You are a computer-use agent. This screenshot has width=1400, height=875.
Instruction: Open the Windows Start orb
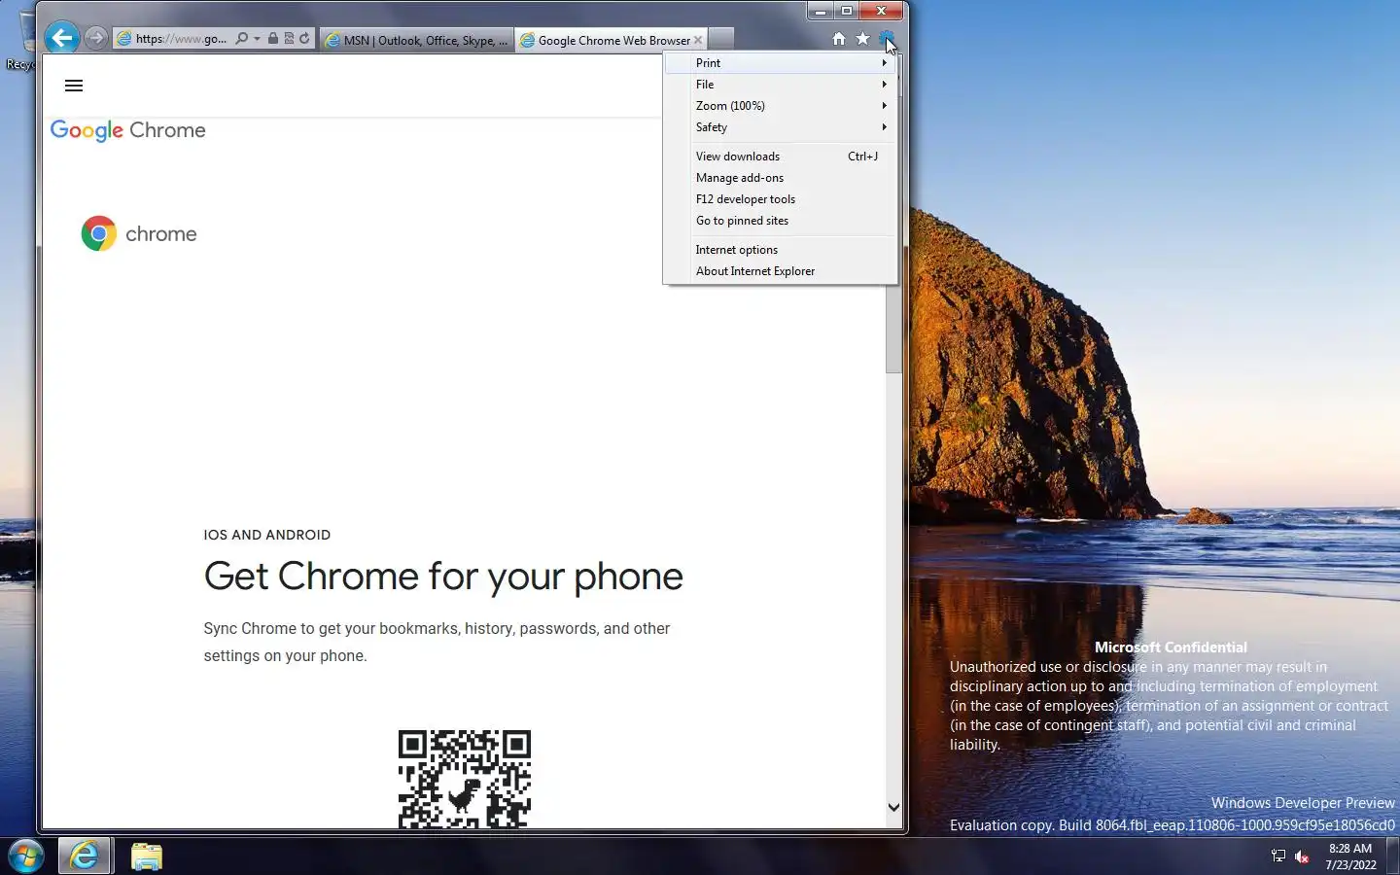pyautogui.click(x=26, y=857)
